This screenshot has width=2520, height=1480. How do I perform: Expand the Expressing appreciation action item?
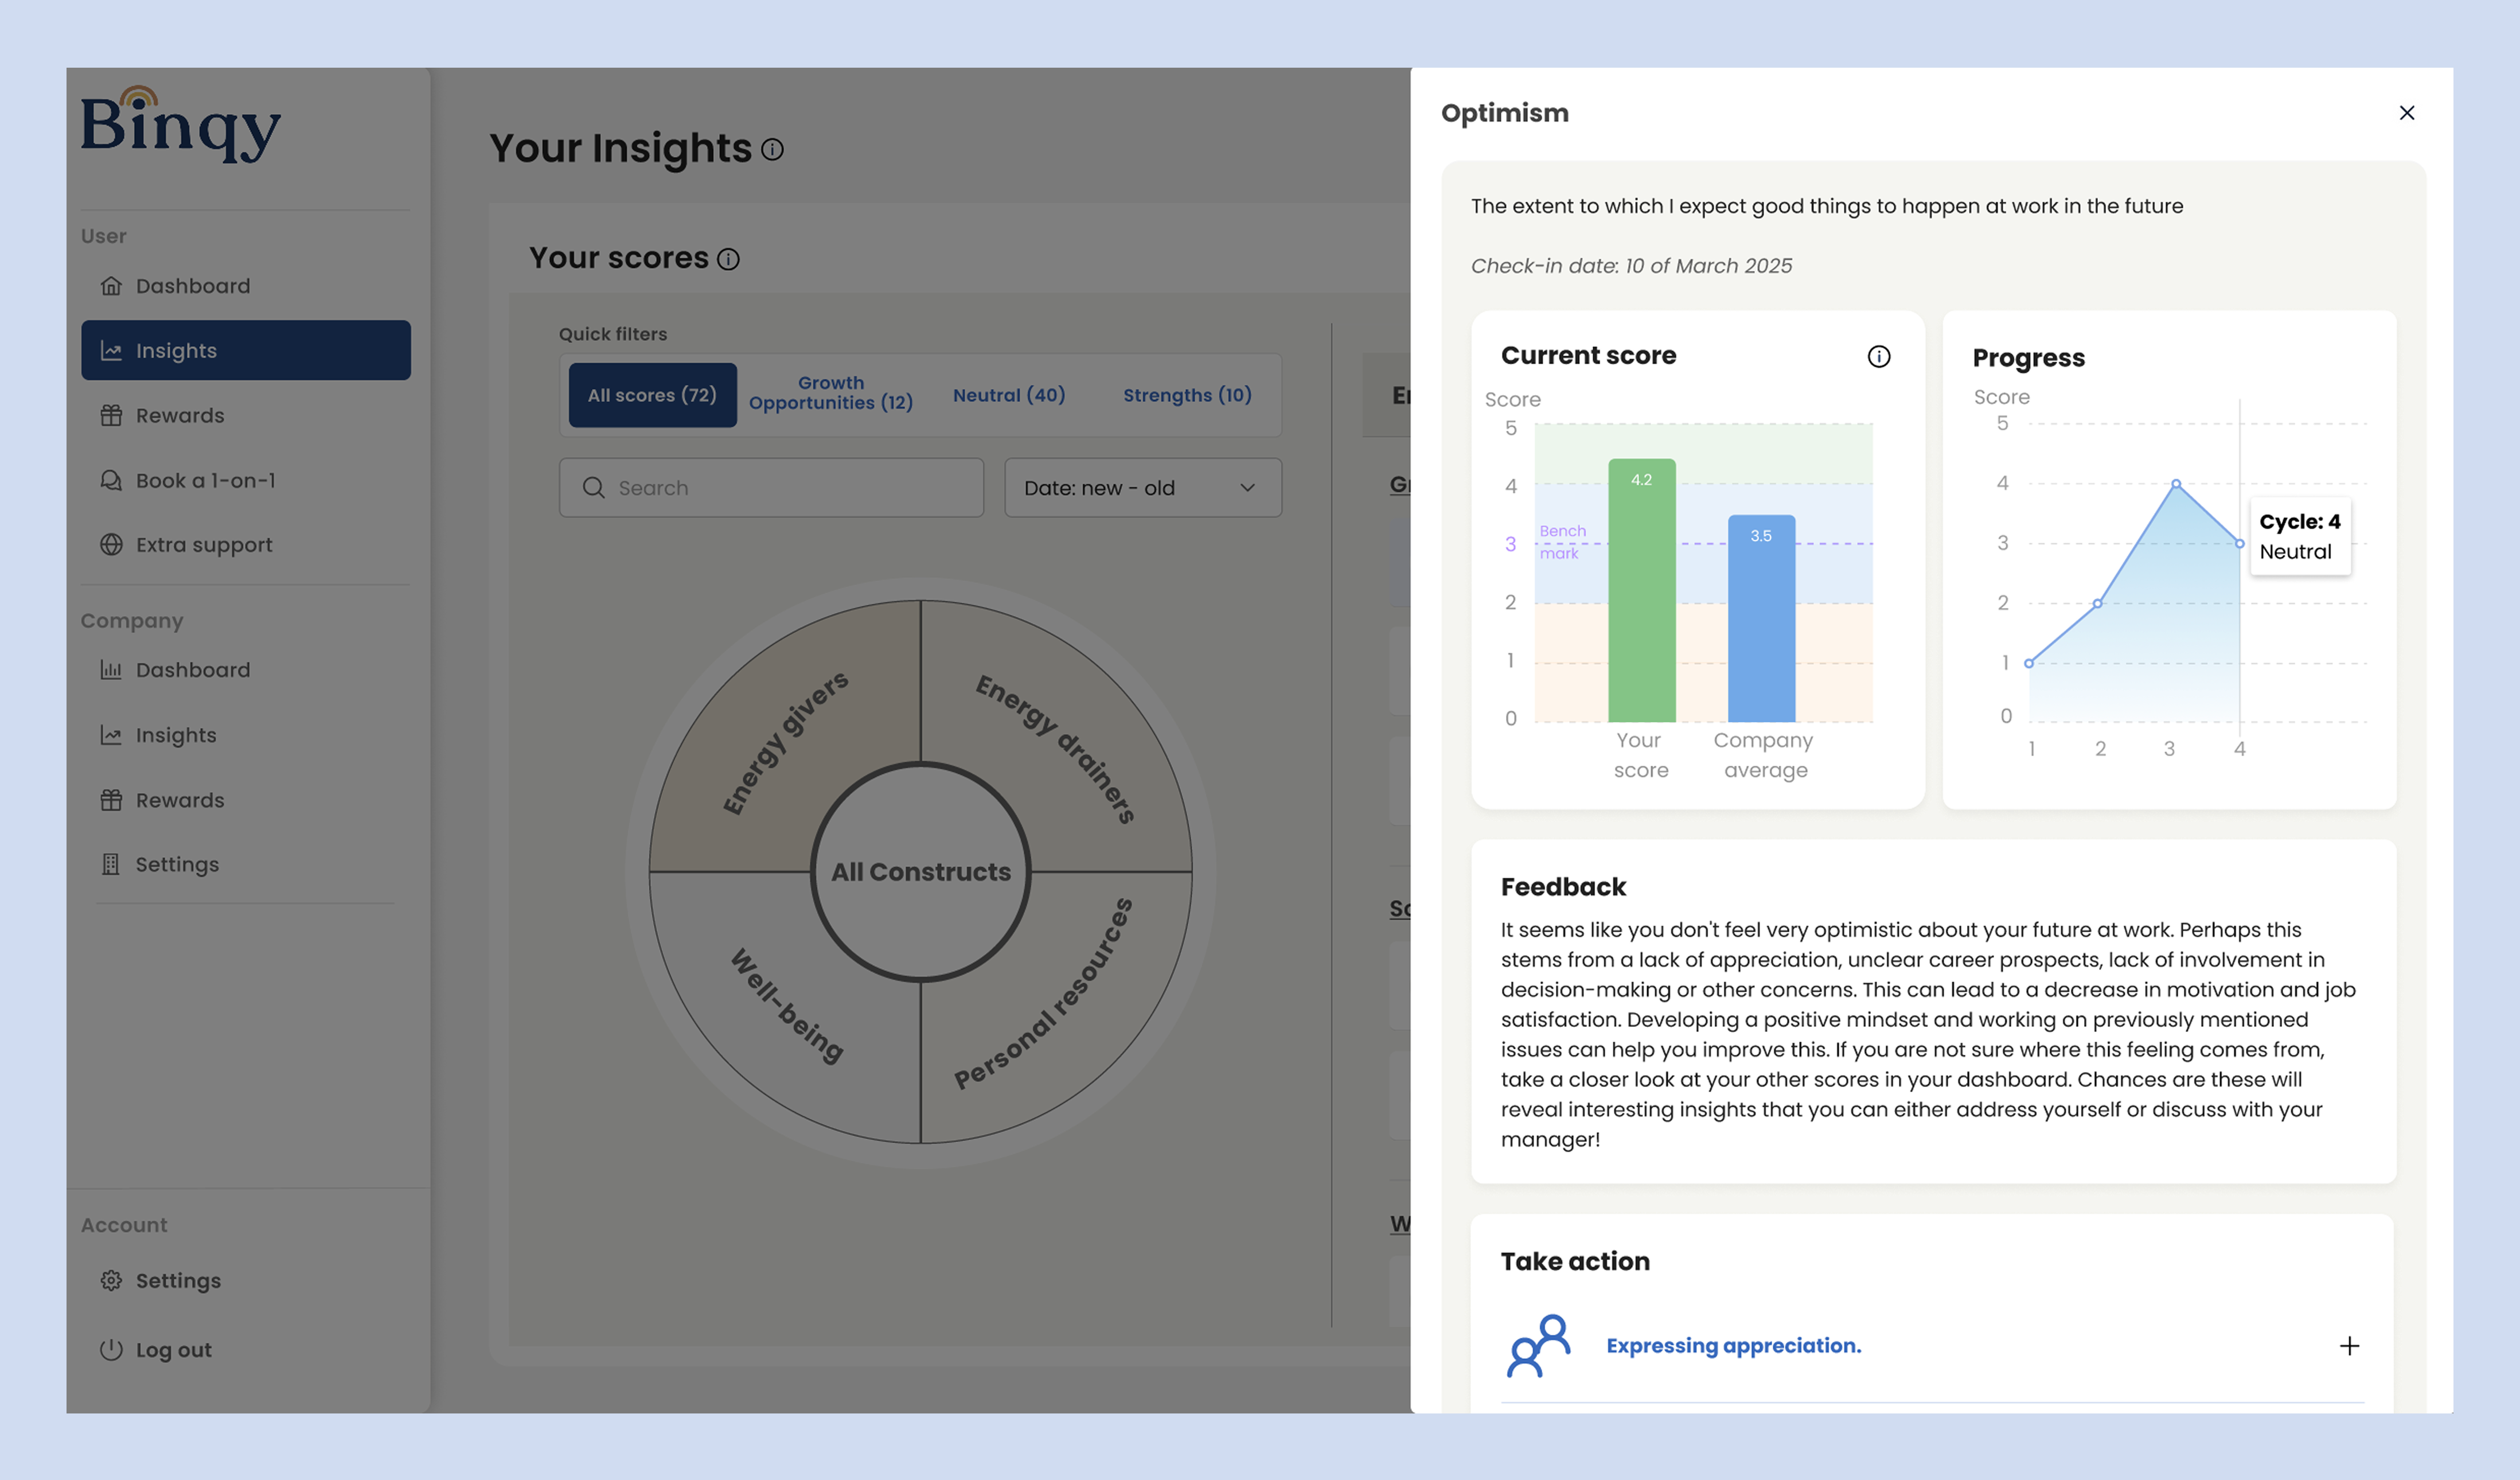(x=2350, y=1346)
